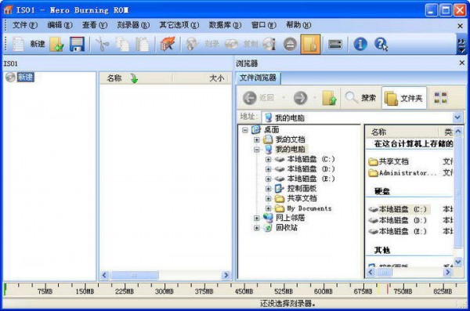Click compilation list scroll left arrow
This screenshot has width=470, height=311.
pyautogui.click(x=105, y=275)
